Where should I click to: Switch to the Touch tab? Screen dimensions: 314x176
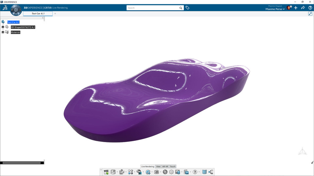[173, 167]
